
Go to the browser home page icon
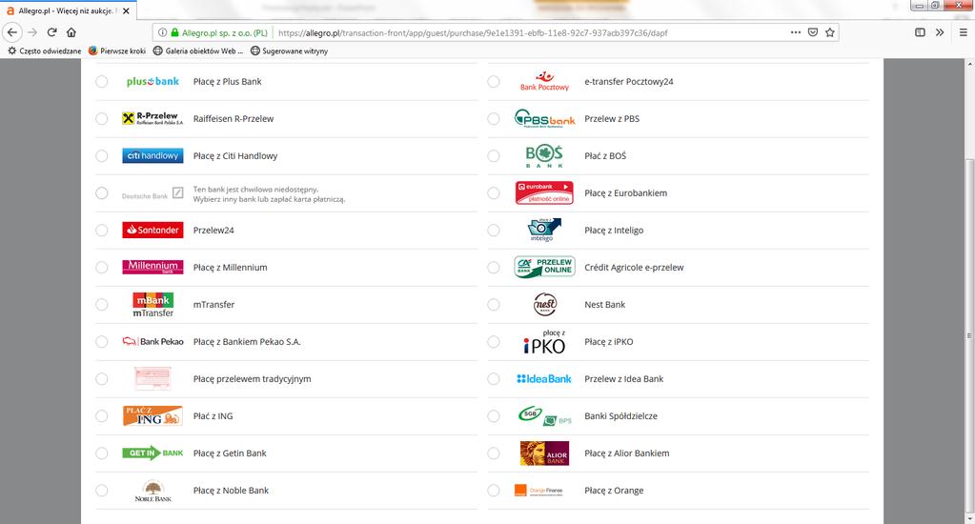pyautogui.click(x=71, y=32)
